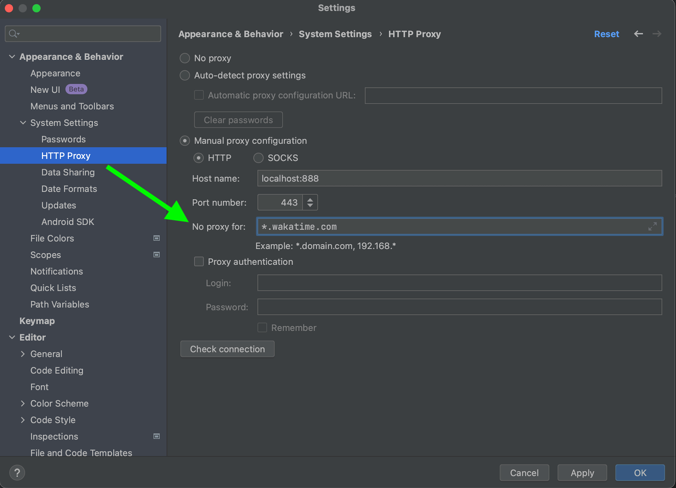The height and width of the screenshot is (488, 676).
Task: Open the Data Sharing settings page
Action: click(68, 172)
